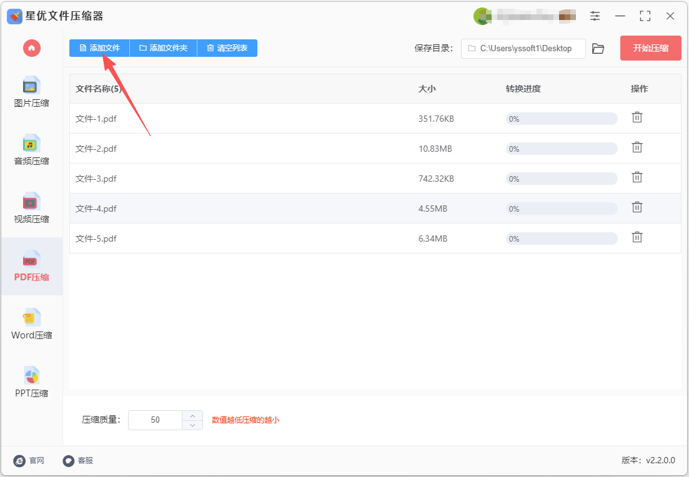Switch to 音频压缩 audio compression

tap(32, 150)
